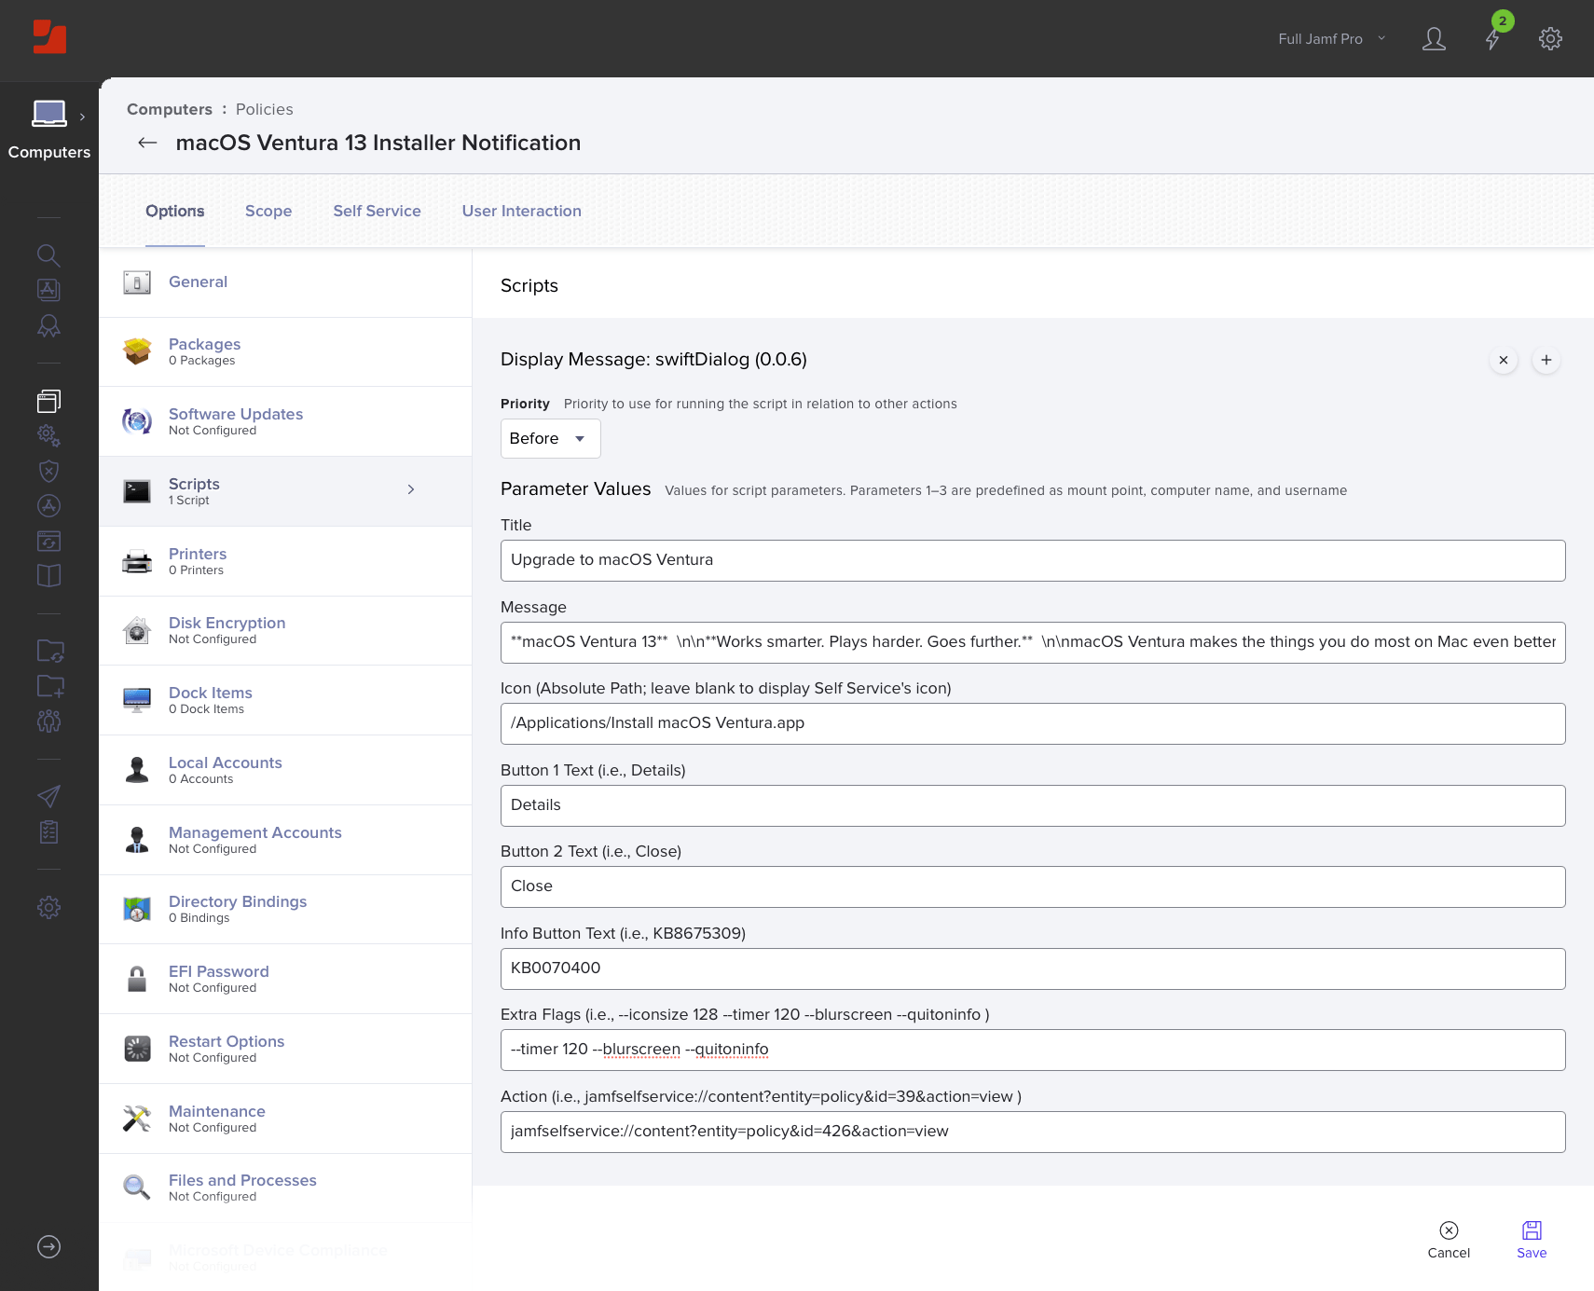Cancel editing the policy
The height and width of the screenshot is (1291, 1594).
(1449, 1241)
